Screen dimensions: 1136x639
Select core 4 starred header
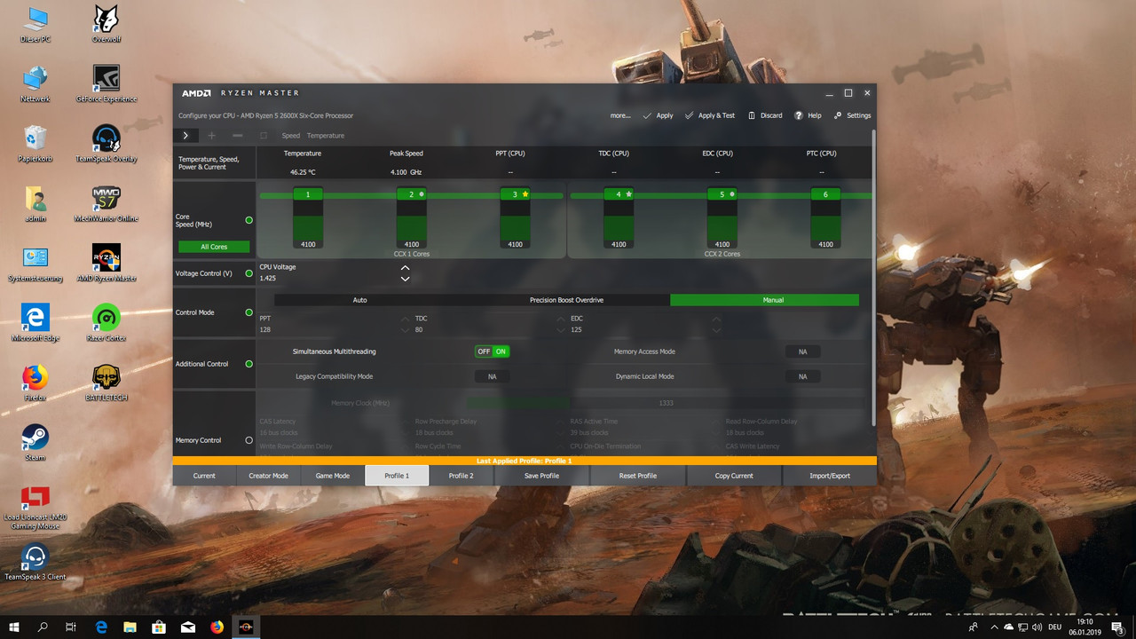click(619, 194)
